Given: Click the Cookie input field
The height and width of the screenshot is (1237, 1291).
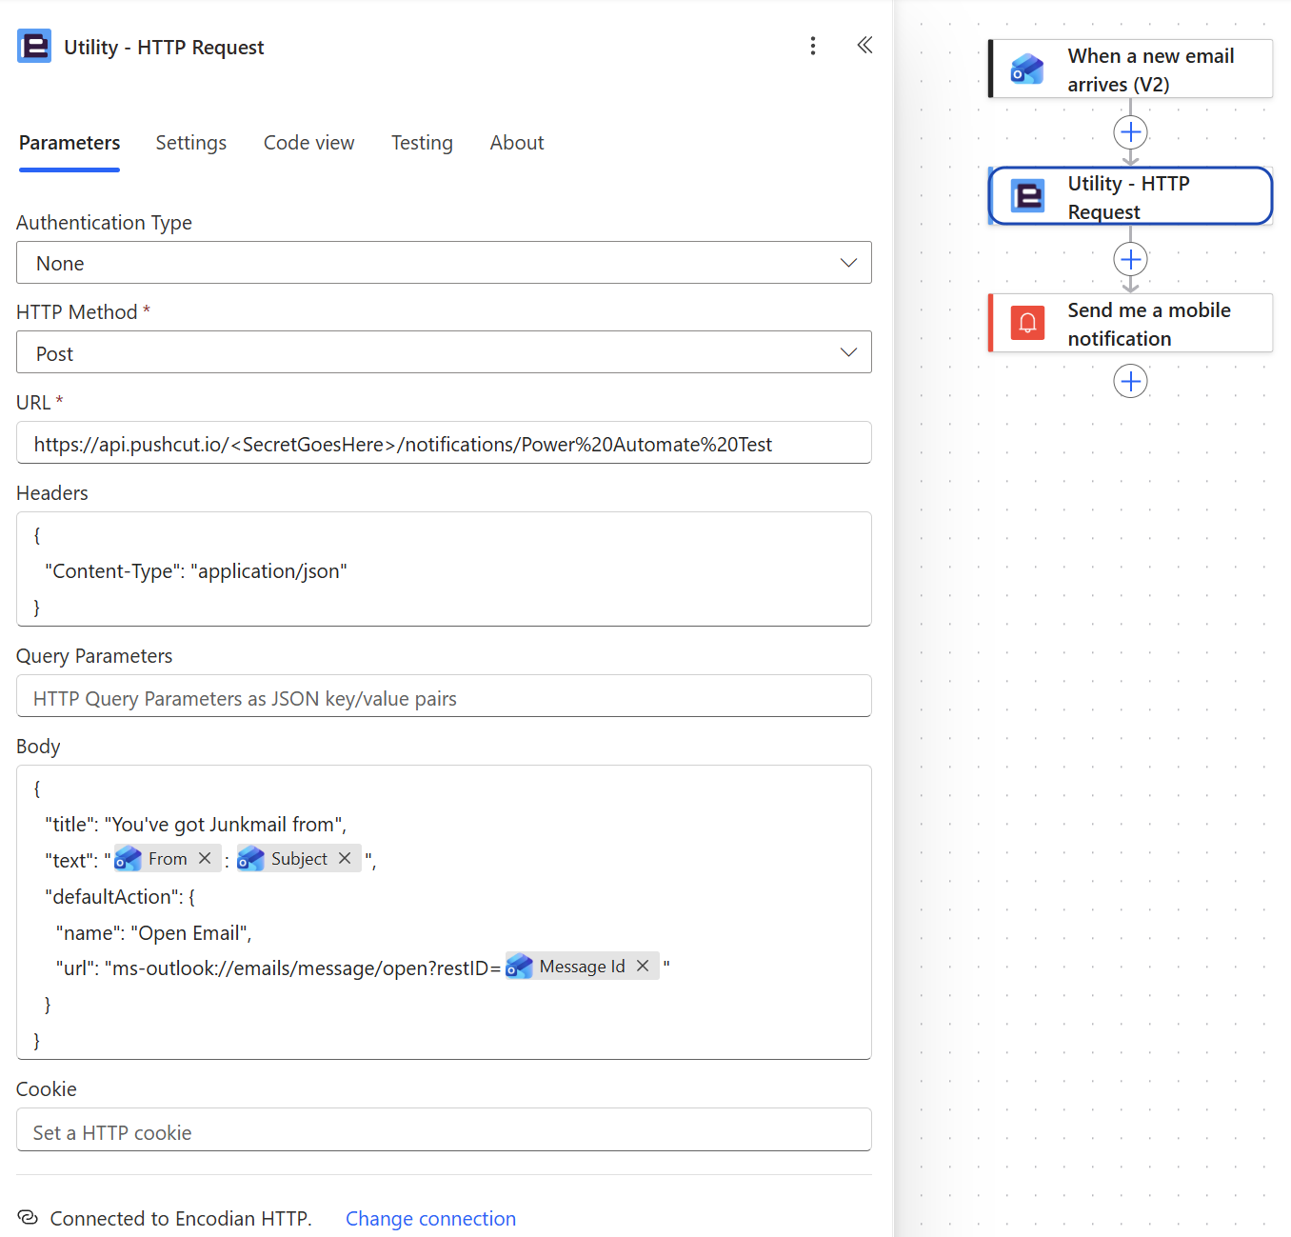Looking at the screenshot, I should (x=444, y=1130).
